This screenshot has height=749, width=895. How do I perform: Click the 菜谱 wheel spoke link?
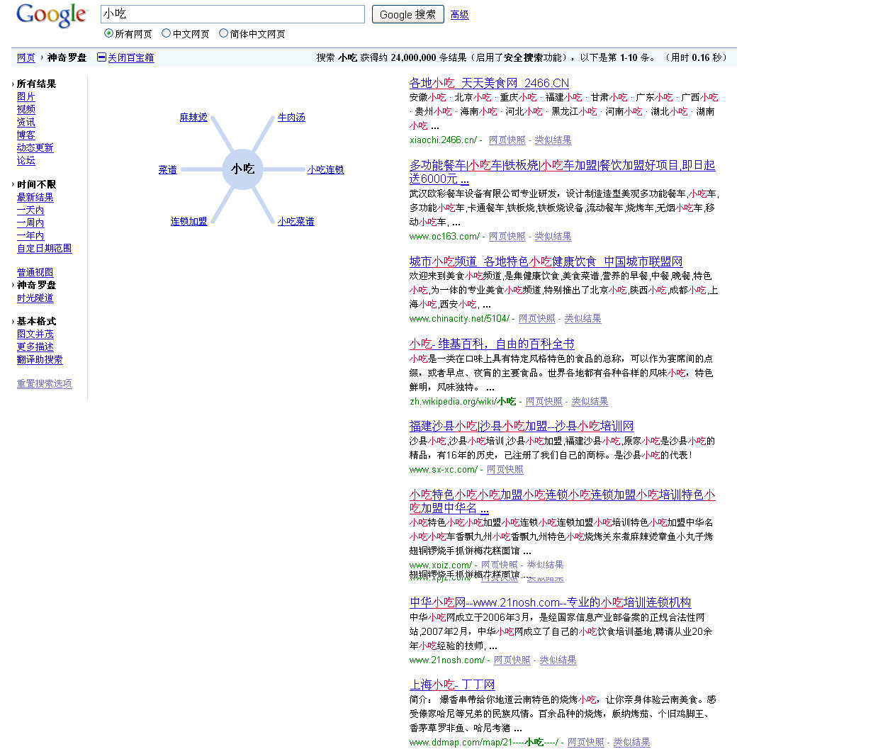click(167, 170)
